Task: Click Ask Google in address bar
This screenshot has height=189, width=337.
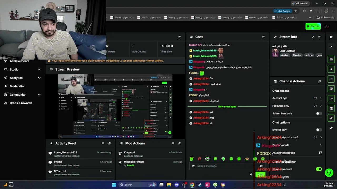Action: (282, 11)
